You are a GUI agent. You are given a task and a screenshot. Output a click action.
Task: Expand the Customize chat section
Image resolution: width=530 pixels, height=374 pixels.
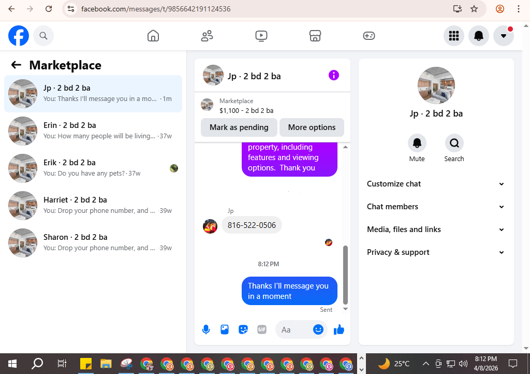[x=436, y=184]
